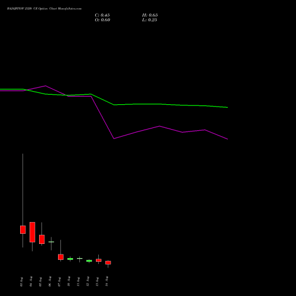Select the red 07 Aug candlestick
Viewport: 296px width, 296px height.
tap(61, 257)
